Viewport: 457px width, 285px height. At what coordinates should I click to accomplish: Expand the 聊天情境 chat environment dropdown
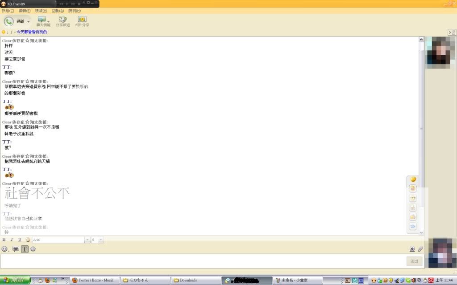point(48,21)
